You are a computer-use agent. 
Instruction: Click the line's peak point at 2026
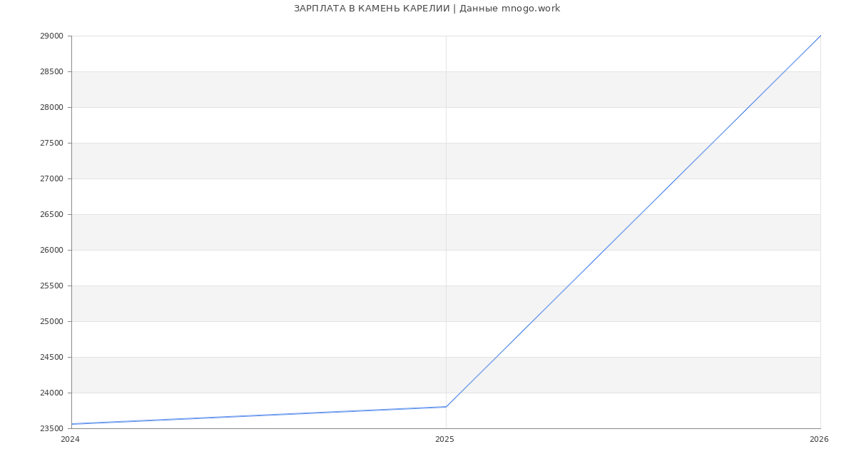(x=820, y=36)
